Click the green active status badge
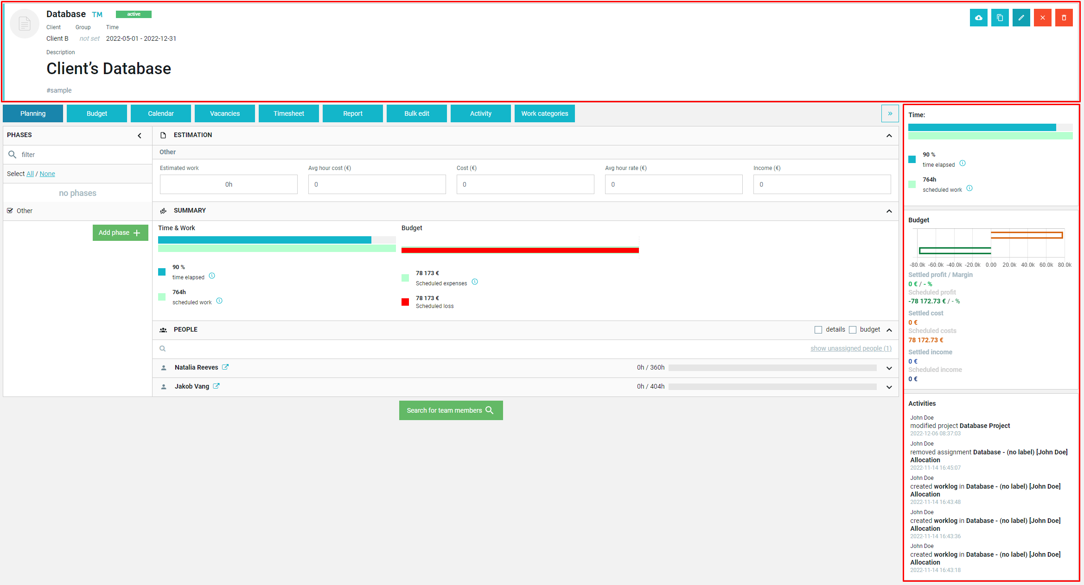Viewport: 1084px width, 585px height. pos(134,14)
